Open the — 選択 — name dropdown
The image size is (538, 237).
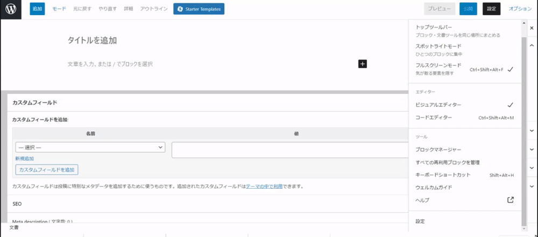(90, 147)
